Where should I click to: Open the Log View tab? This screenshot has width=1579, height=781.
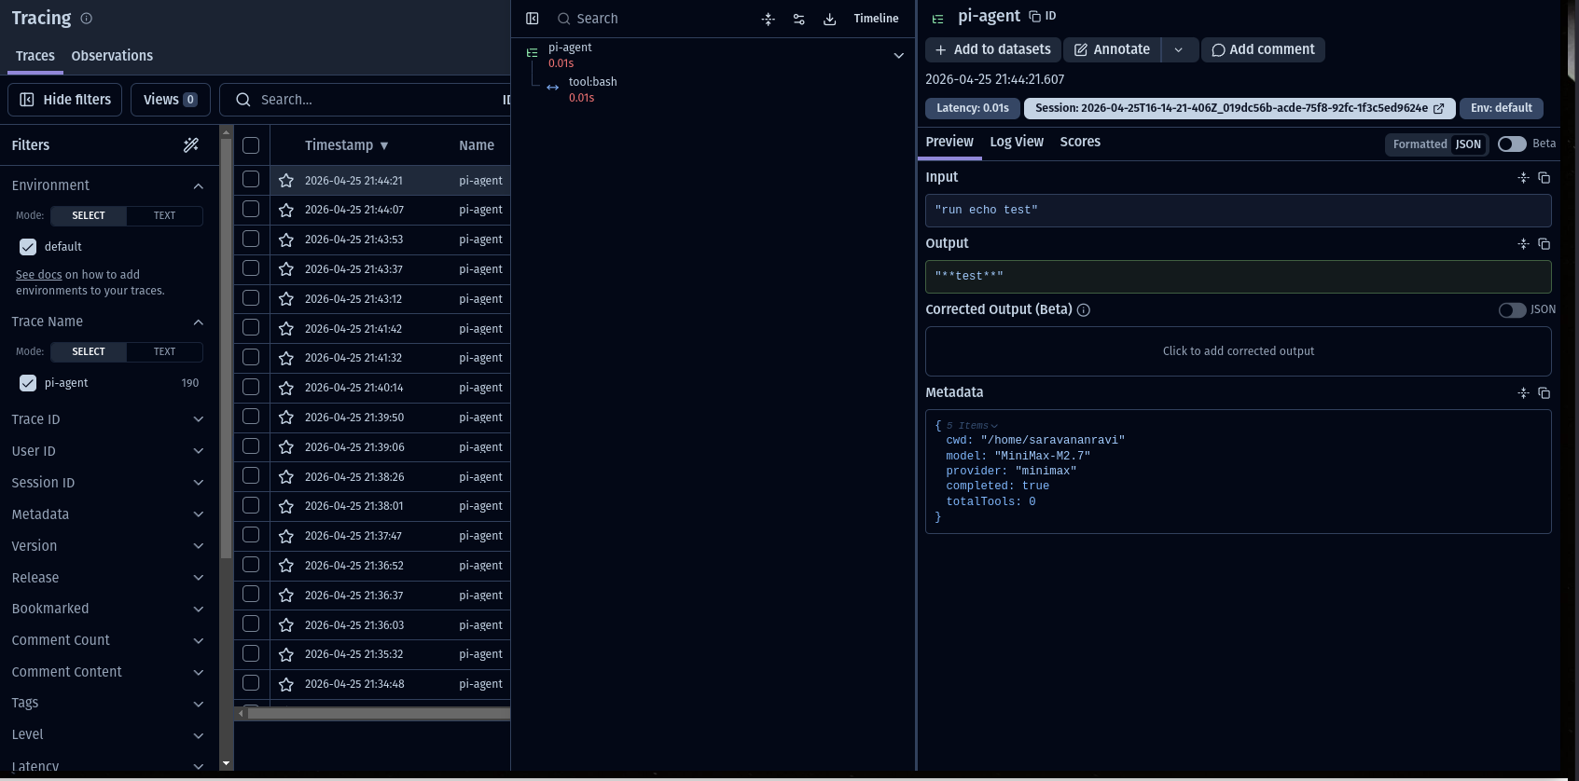(1017, 142)
